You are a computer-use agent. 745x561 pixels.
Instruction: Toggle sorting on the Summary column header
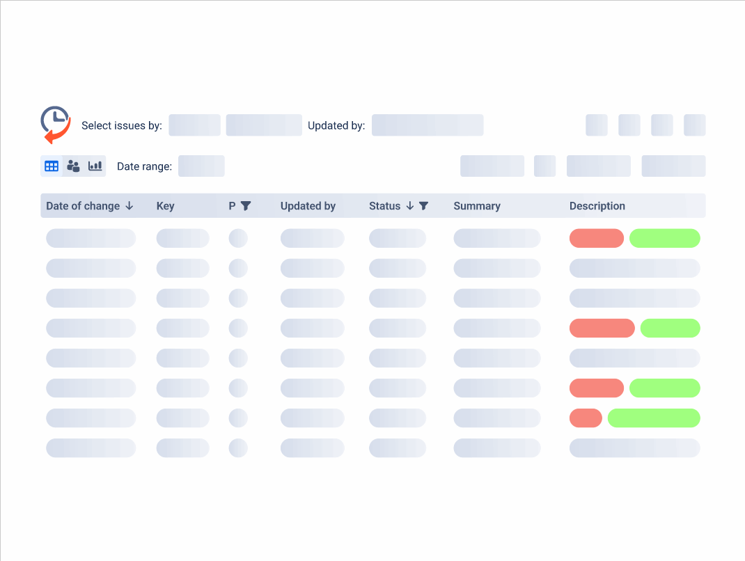477,205
